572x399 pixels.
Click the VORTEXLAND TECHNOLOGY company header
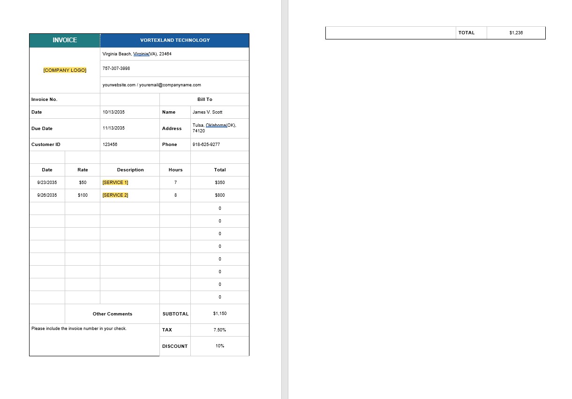click(x=174, y=40)
